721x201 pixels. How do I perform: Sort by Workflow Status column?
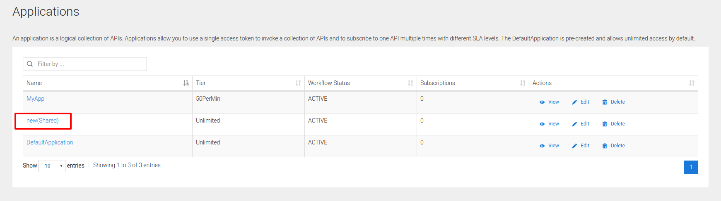coord(410,83)
